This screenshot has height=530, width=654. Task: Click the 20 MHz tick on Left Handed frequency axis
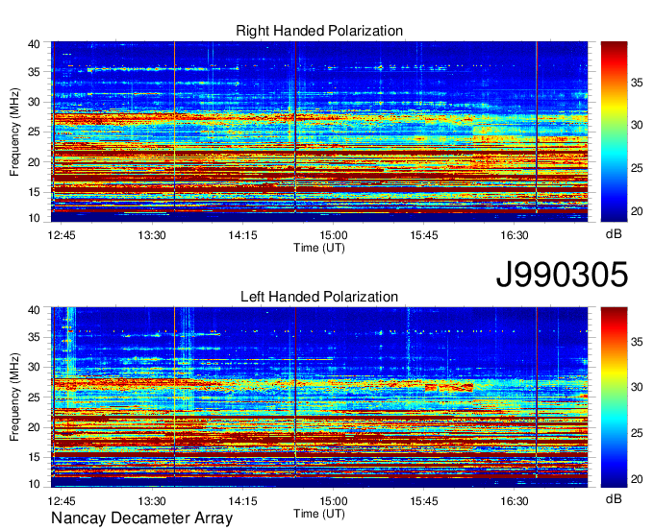tap(34, 427)
